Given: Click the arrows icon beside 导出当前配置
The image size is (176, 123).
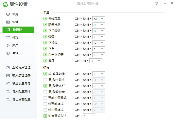Looking at the screenshot, I should pos(8,99).
